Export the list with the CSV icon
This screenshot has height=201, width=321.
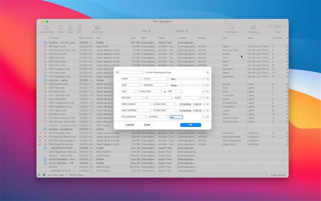pyautogui.click(x=79, y=27)
